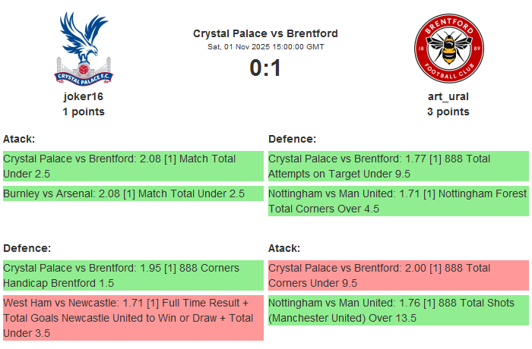
Task: Select the red Total Corners Under 9.5 bet
Action: click(x=397, y=275)
